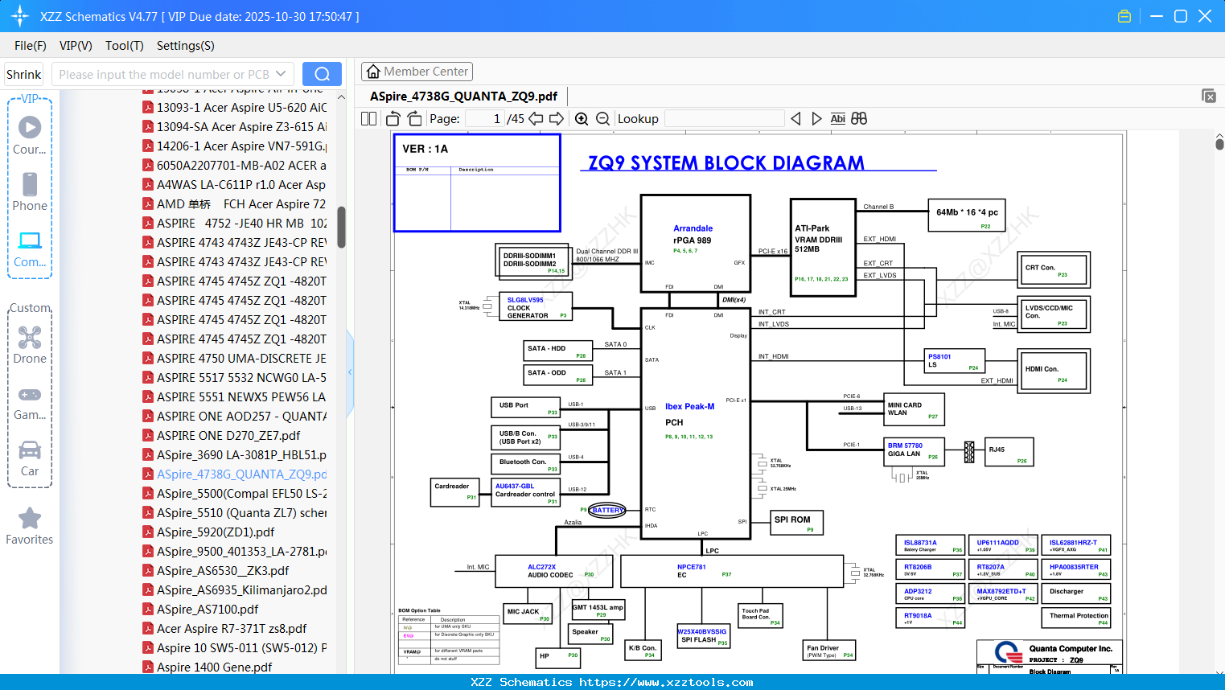
Task: Open ASPIRE ONE AOD257 - QUANTA file
Action: coord(234,416)
